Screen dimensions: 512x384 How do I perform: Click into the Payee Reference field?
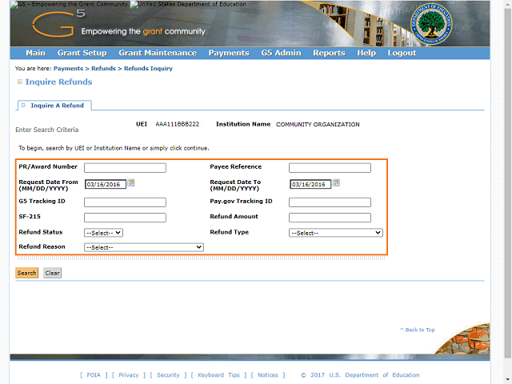click(330, 168)
